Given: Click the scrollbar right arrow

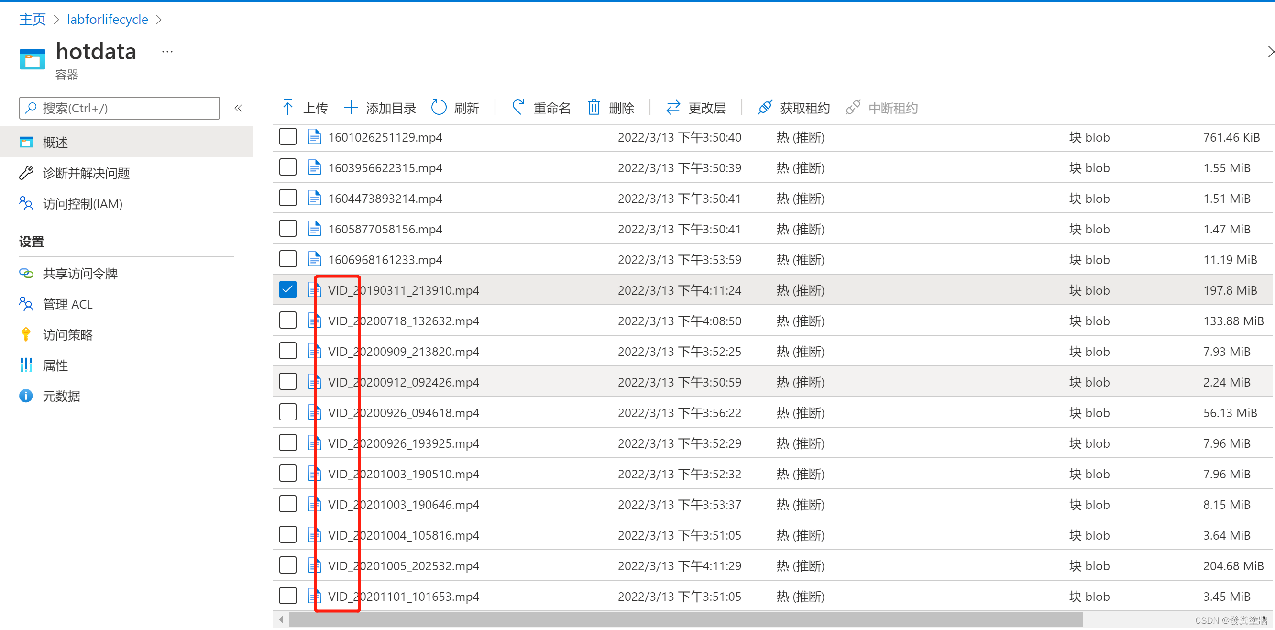Looking at the screenshot, I should point(1265,619).
